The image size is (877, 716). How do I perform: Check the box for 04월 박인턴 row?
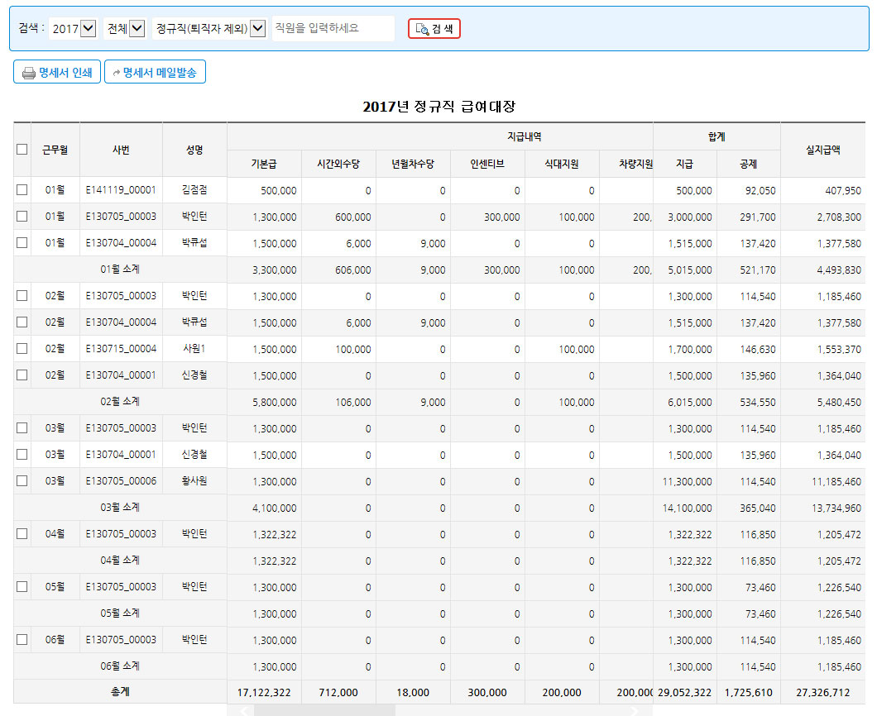[x=22, y=534]
